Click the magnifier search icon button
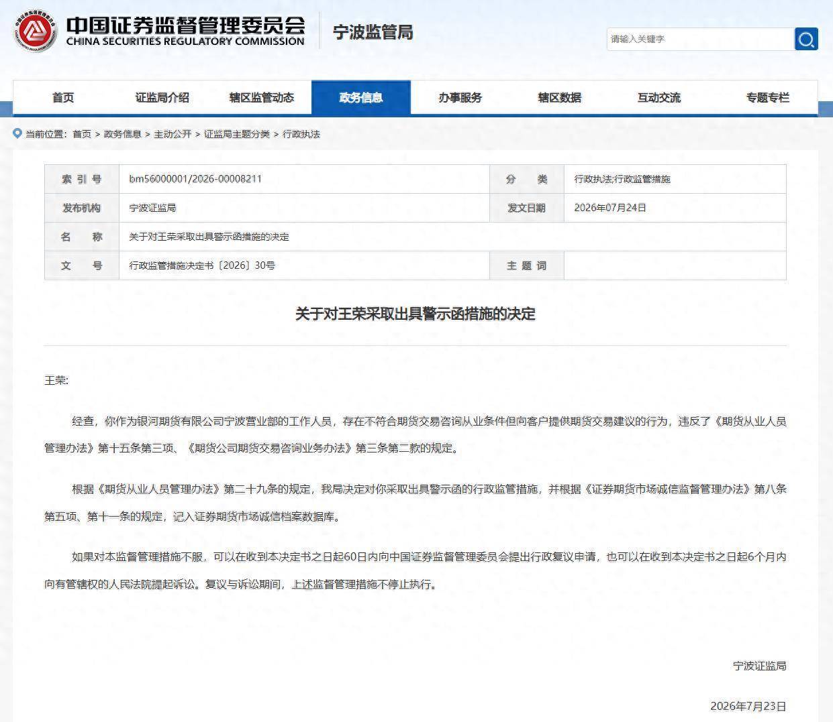Viewport: 833px width, 722px height. click(806, 39)
